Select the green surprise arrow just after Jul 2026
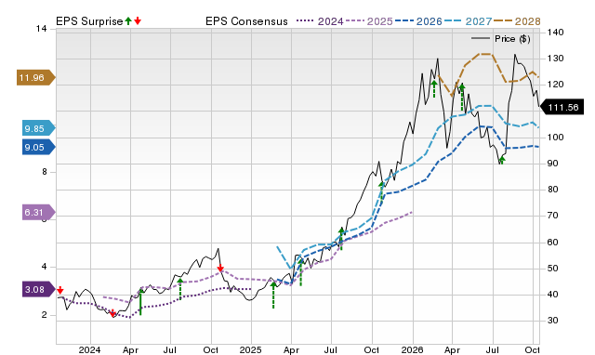 click(x=502, y=160)
